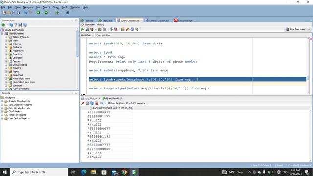Click the Windows search box on taskbar
The width and height of the screenshot is (313, 176).
point(39,172)
